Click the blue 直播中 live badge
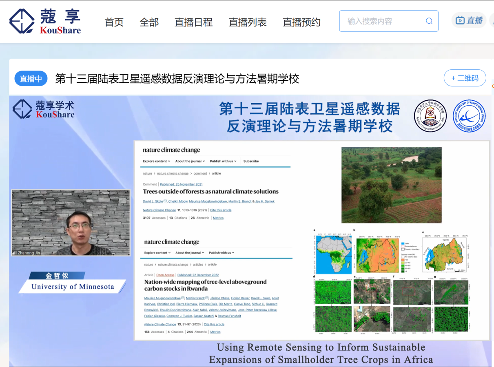 click(x=31, y=79)
